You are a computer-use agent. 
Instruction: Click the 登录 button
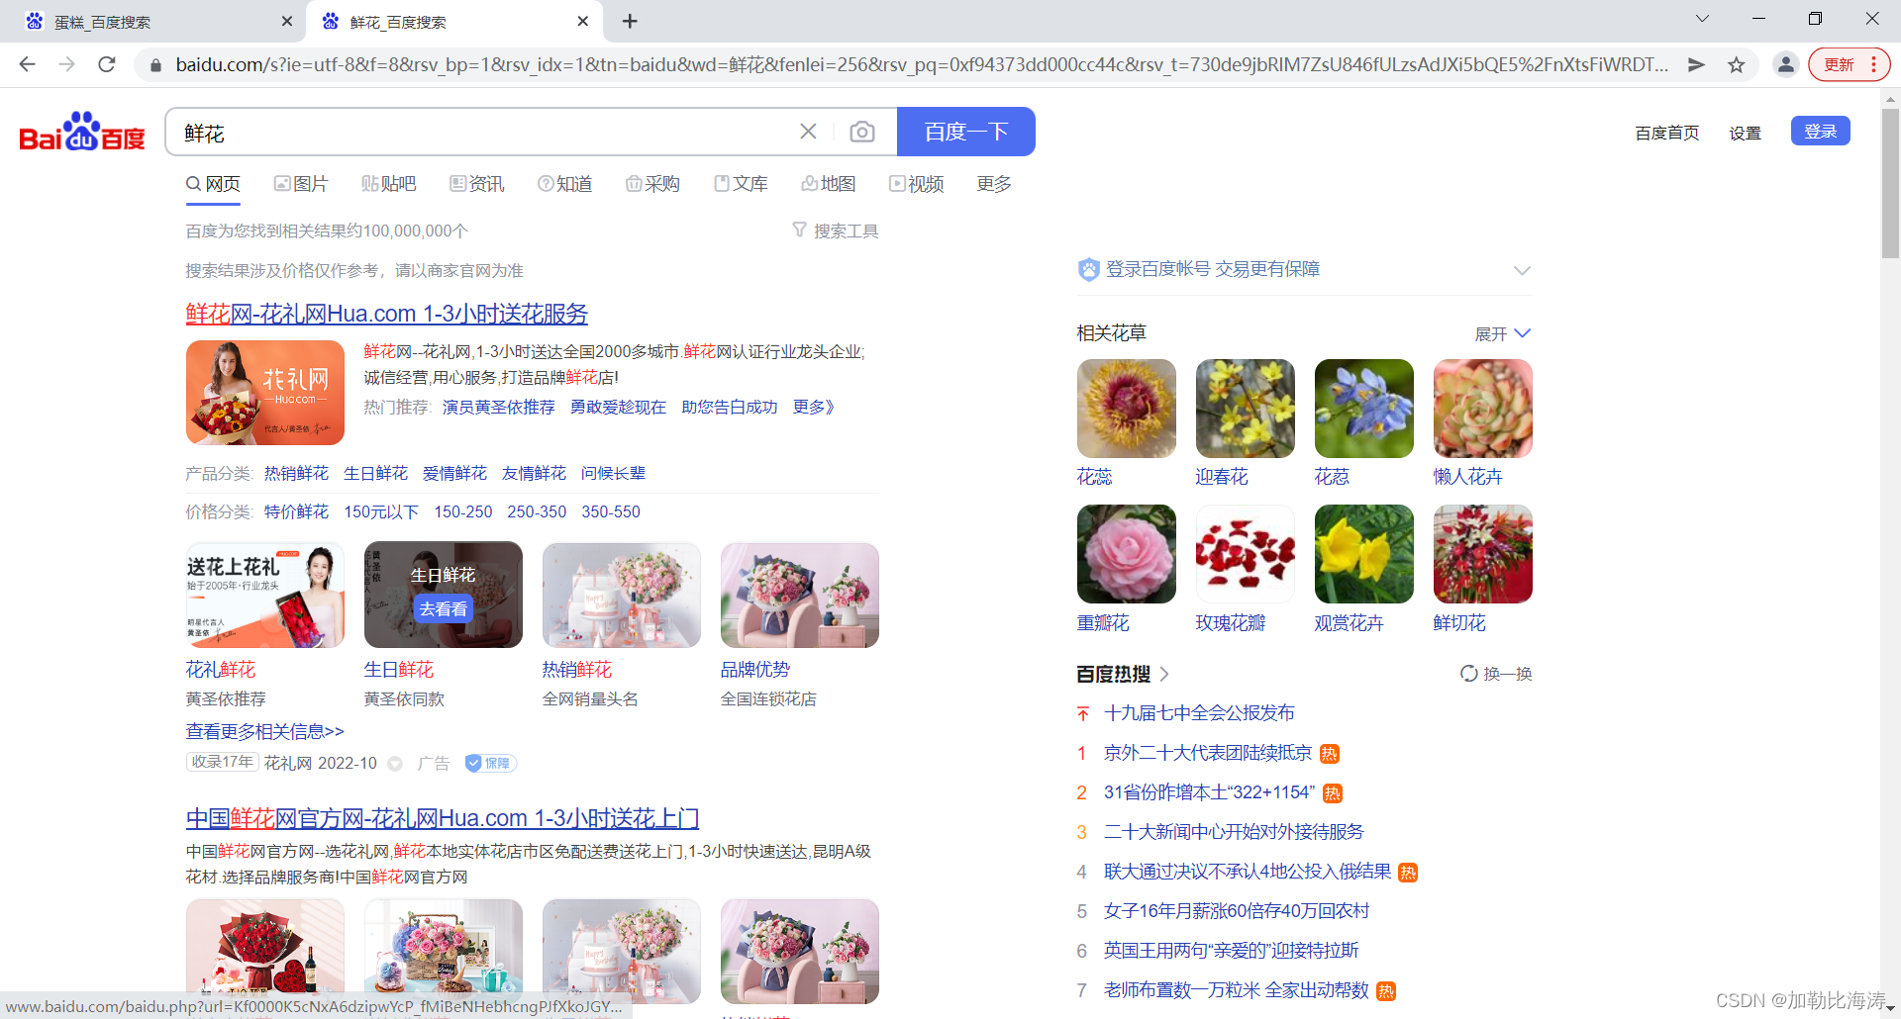[1820, 131]
